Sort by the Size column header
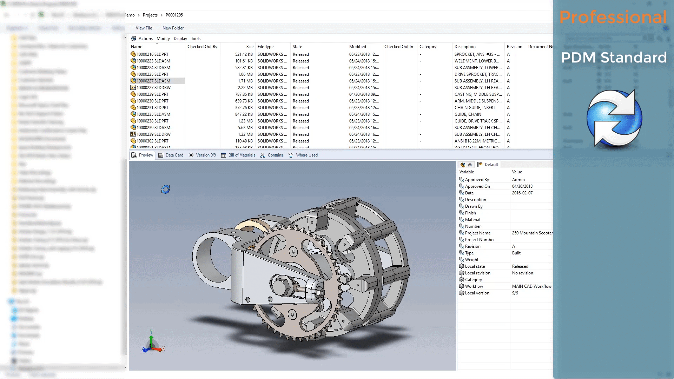674x379 pixels. coord(238,47)
